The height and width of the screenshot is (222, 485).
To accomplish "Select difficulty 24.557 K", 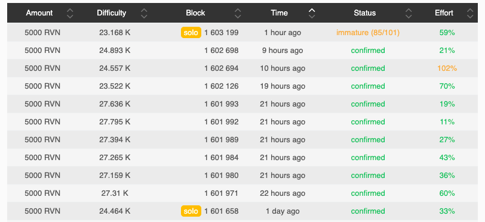I will coord(115,68).
